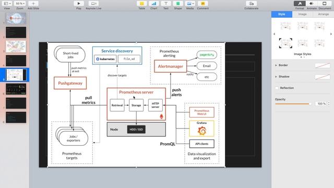Viewport: 334px width, 188px height.
Task: Click the Pushgateway box in the diagram
Action: point(70,83)
